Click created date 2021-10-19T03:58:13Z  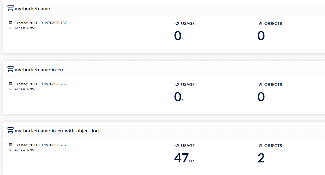pos(48,23)
